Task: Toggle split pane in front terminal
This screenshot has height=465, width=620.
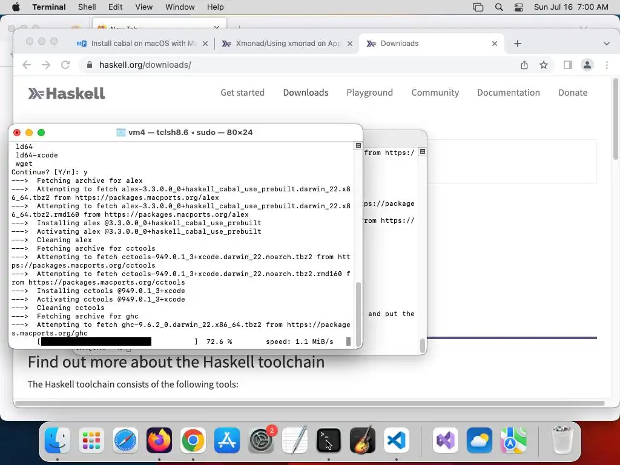Action: coord(358,145)
